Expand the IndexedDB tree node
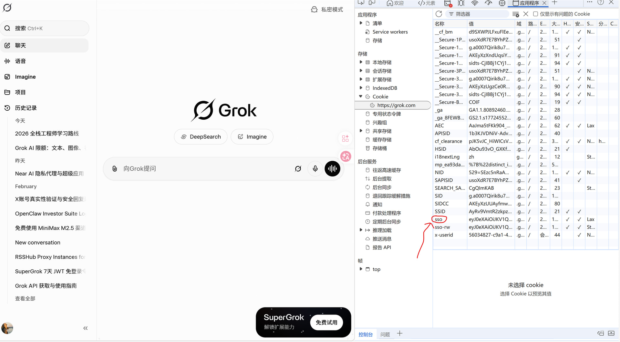Image resolution: width=620 pixels, height=342 pixels. point(361,88)
